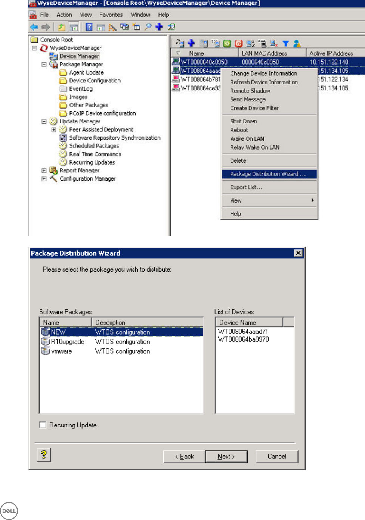Enable the Recurring Update checkbox

(43, 425)
